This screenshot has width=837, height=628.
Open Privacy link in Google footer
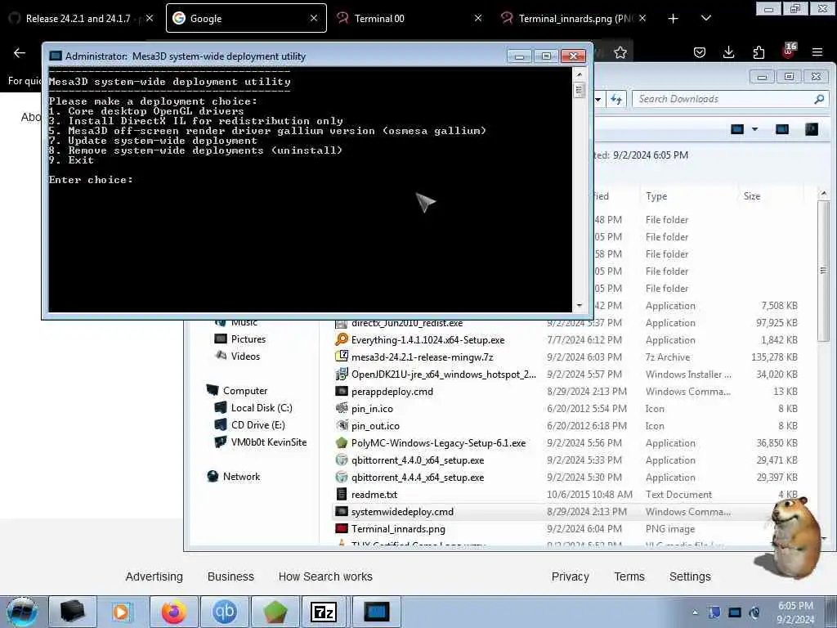click(570, 576)
